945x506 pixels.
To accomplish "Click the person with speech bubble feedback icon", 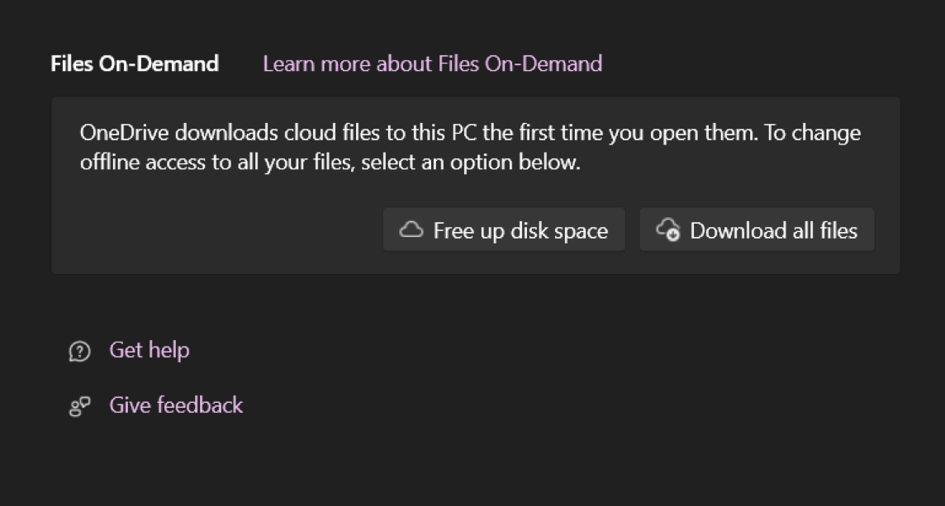I will tap(78, 405).
